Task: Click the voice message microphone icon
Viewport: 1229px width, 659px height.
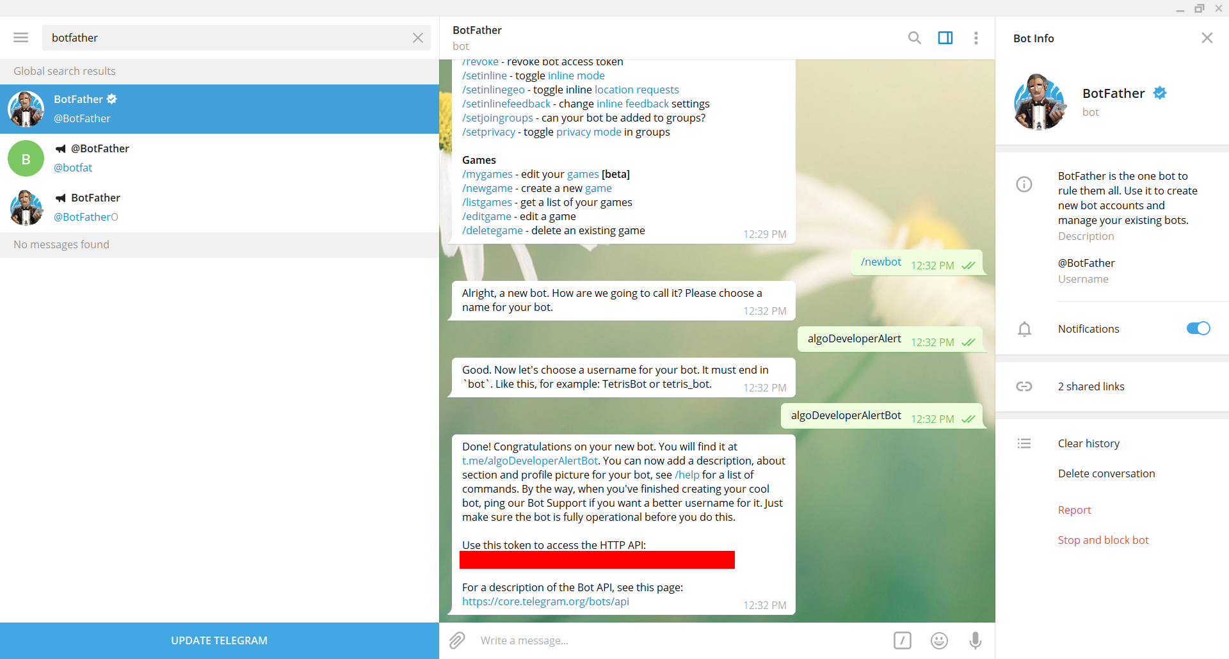Action: pyautogui.click(x=976, y=640)
